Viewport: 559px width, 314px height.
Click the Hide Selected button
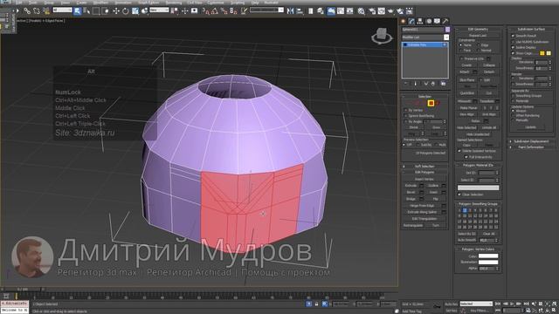tap(466, 127)
